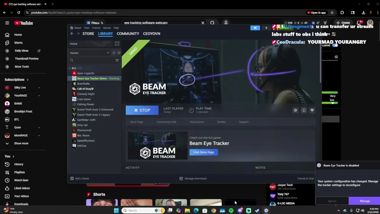Open the CEOYOVN profile tab
The width and height of the screenshot is (380, 214).
click(x=152, y=34)
